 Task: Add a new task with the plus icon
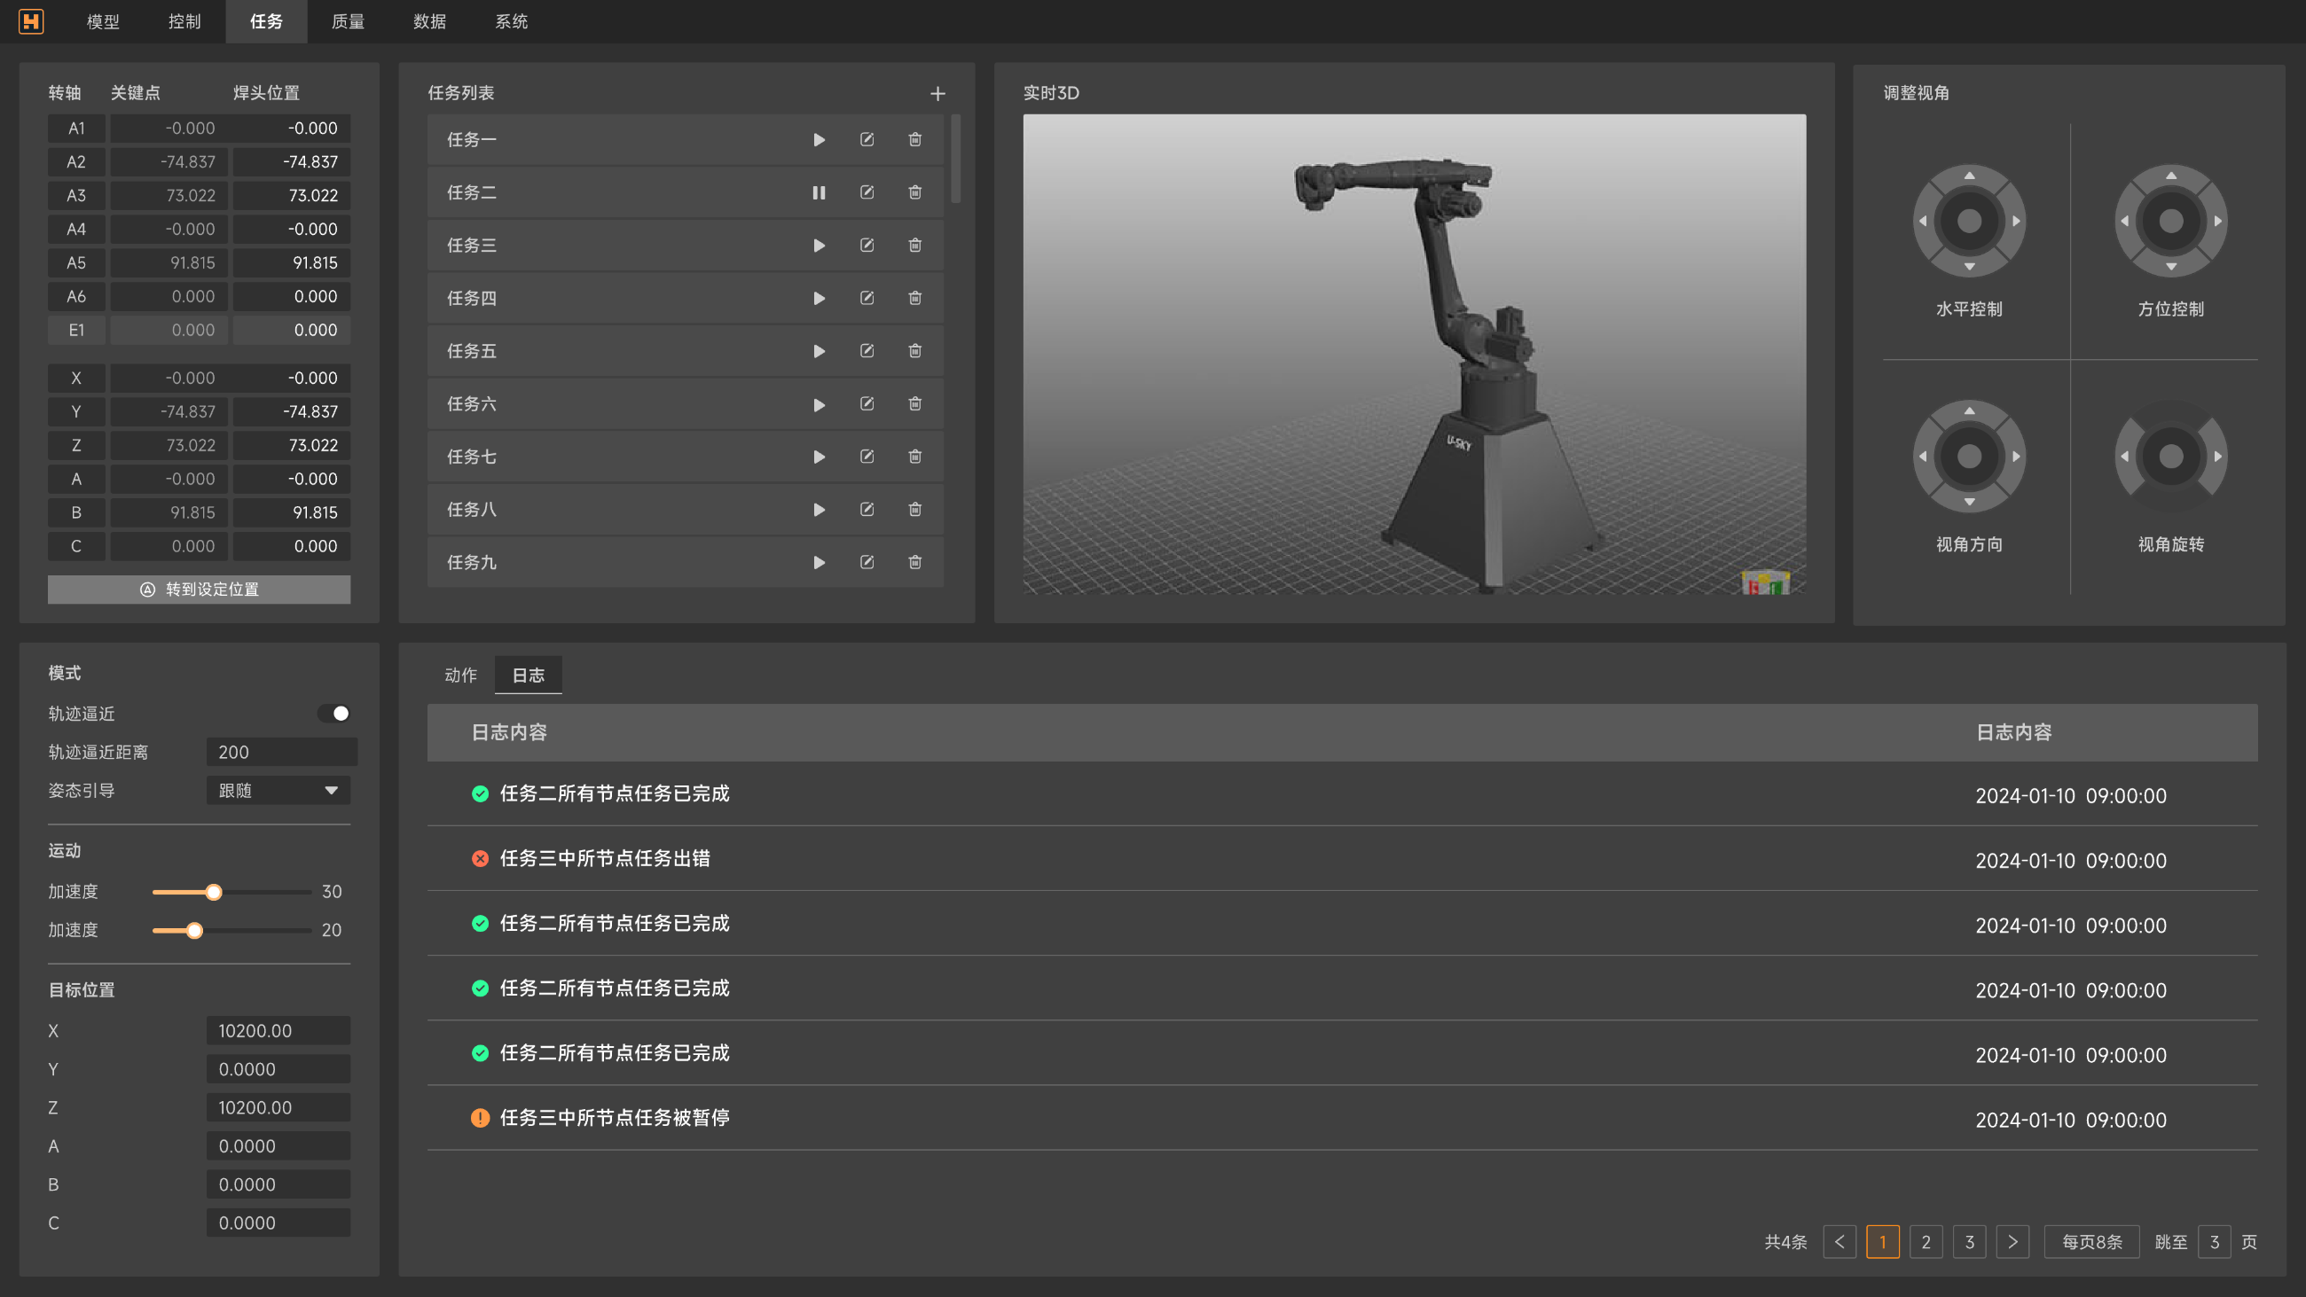937,93
